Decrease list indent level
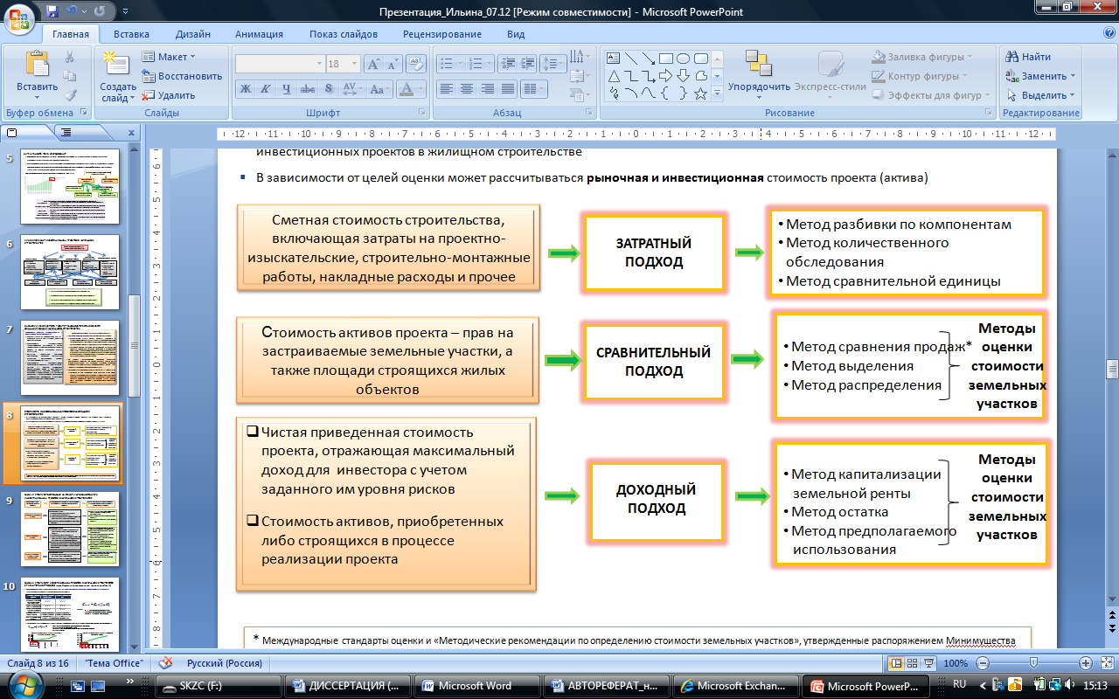The width and height of the screenshot is (1119, 699). click(508, 64)
